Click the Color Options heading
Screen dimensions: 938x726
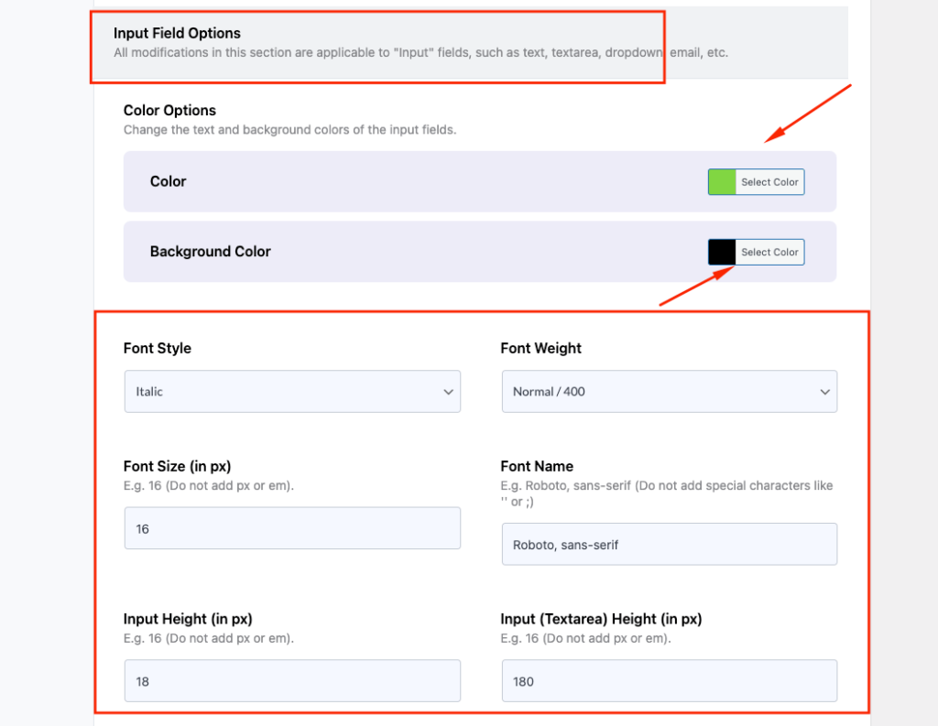click(169, 110)
